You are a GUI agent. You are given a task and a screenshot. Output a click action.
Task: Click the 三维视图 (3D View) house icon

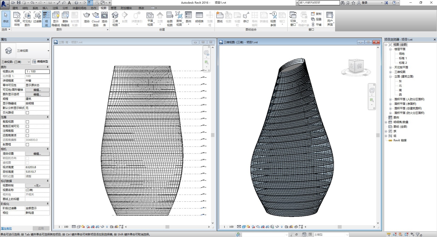click(115, 19)
